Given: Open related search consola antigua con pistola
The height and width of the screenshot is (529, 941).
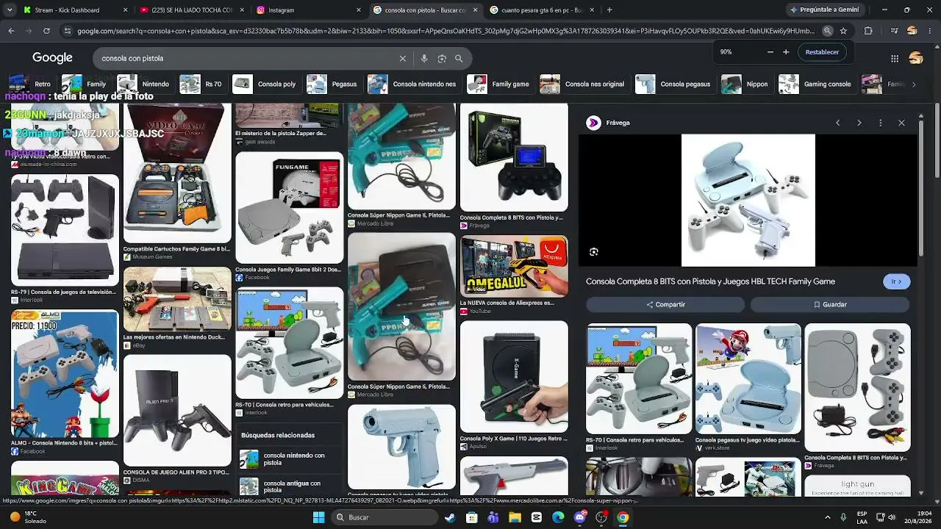Looking at the screenshot, I should (x=290, y=486).
